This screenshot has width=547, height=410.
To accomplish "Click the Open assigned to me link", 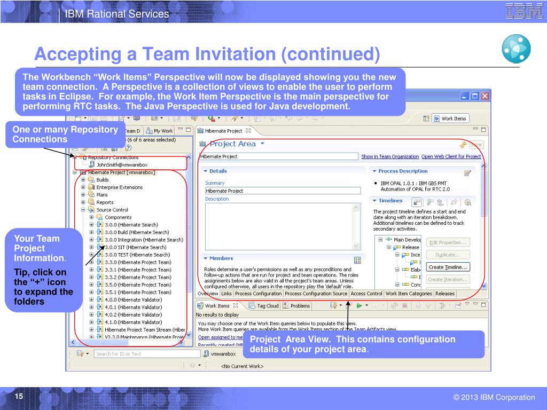I will pyautogui.click(x=221, y=337).
